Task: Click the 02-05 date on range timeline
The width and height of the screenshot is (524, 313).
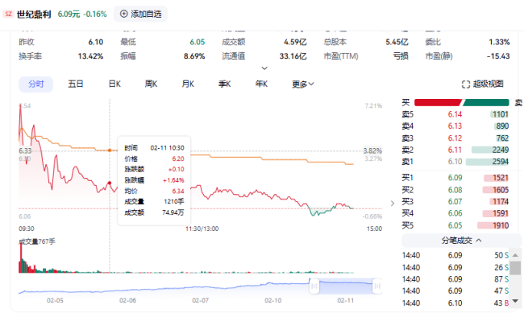Action: click(55, 300)
